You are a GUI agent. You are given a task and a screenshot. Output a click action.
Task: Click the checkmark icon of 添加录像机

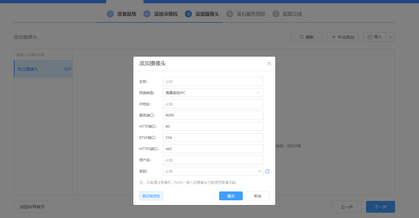click(147, 14)
